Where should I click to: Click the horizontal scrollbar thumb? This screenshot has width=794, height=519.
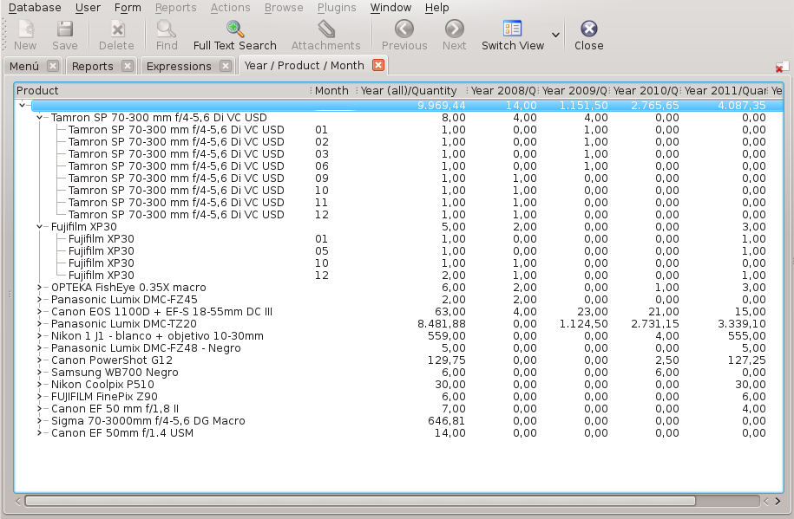(360, 501)
